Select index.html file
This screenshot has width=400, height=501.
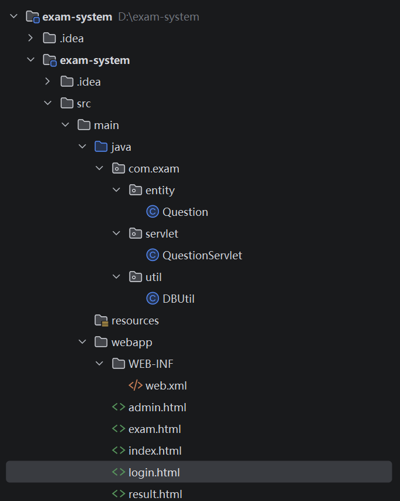[155, 451]
